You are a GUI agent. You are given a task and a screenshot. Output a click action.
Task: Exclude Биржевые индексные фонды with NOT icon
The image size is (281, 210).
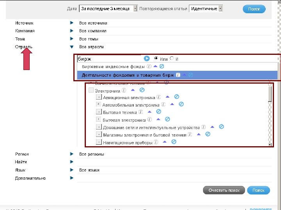162,66
